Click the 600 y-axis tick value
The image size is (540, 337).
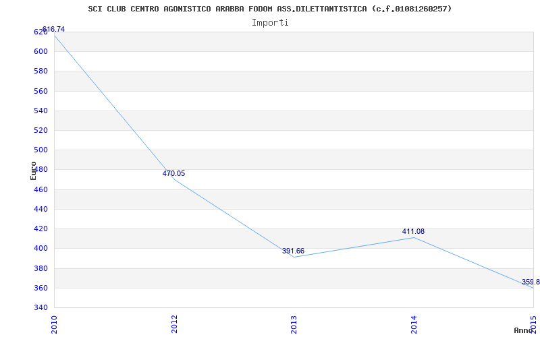40,52
